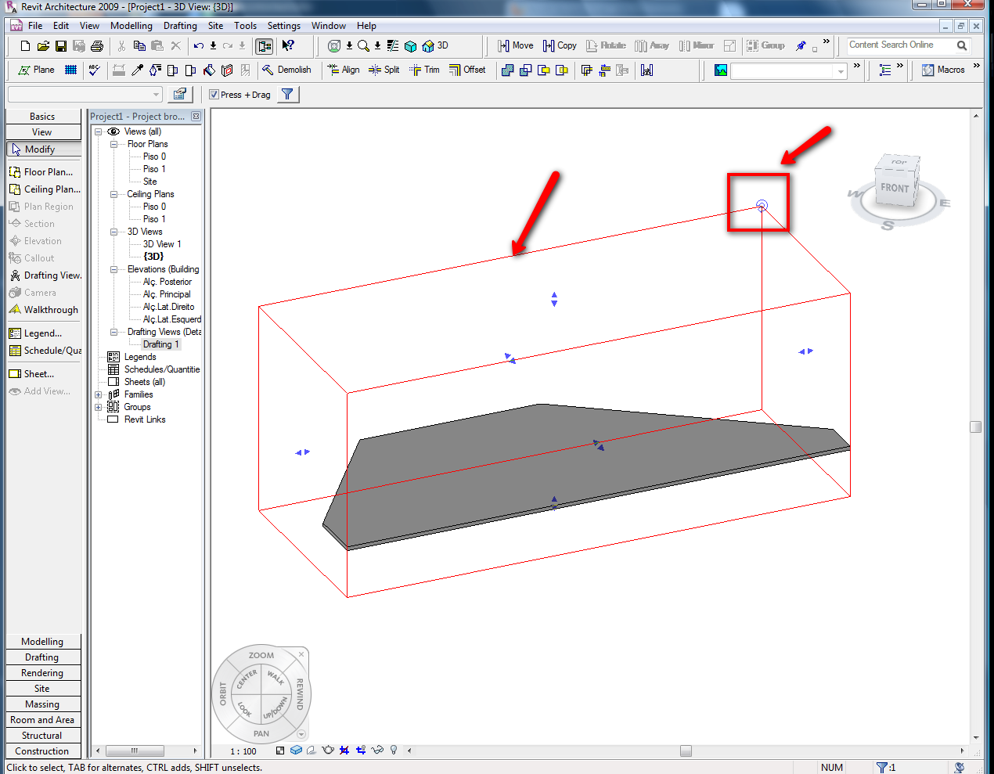Collapse the Views (all) tree node
This screenshot has height=774, width=994.
pos(99,131)
